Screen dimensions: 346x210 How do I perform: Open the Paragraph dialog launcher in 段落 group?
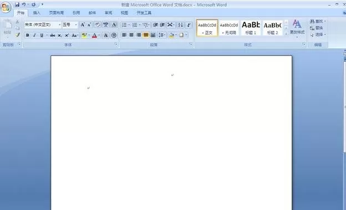(x=191, y=44)
